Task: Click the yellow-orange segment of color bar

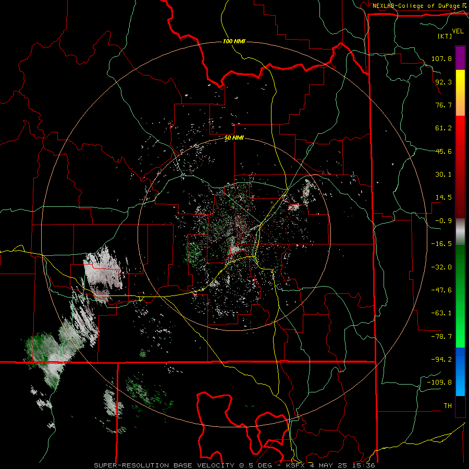Action: click(x=460, y=93)
